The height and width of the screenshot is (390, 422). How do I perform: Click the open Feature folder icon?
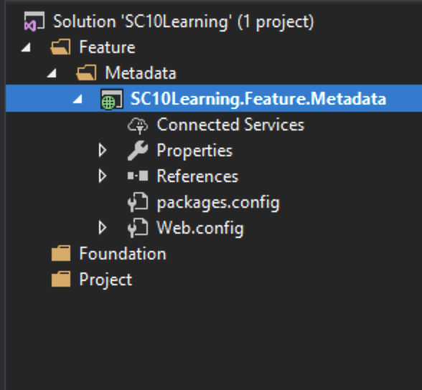tap(60, 47)
